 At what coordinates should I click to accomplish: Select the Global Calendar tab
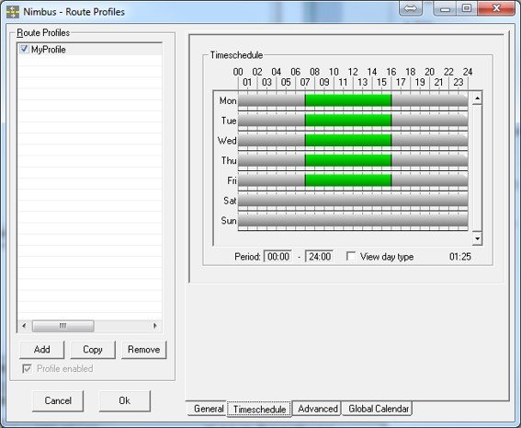coord(379,409)
